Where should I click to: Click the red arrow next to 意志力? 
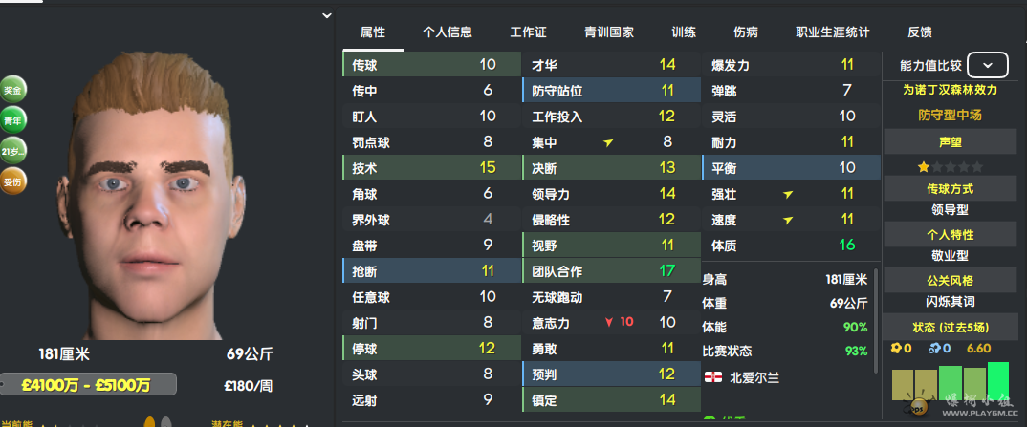coord(608,323)
